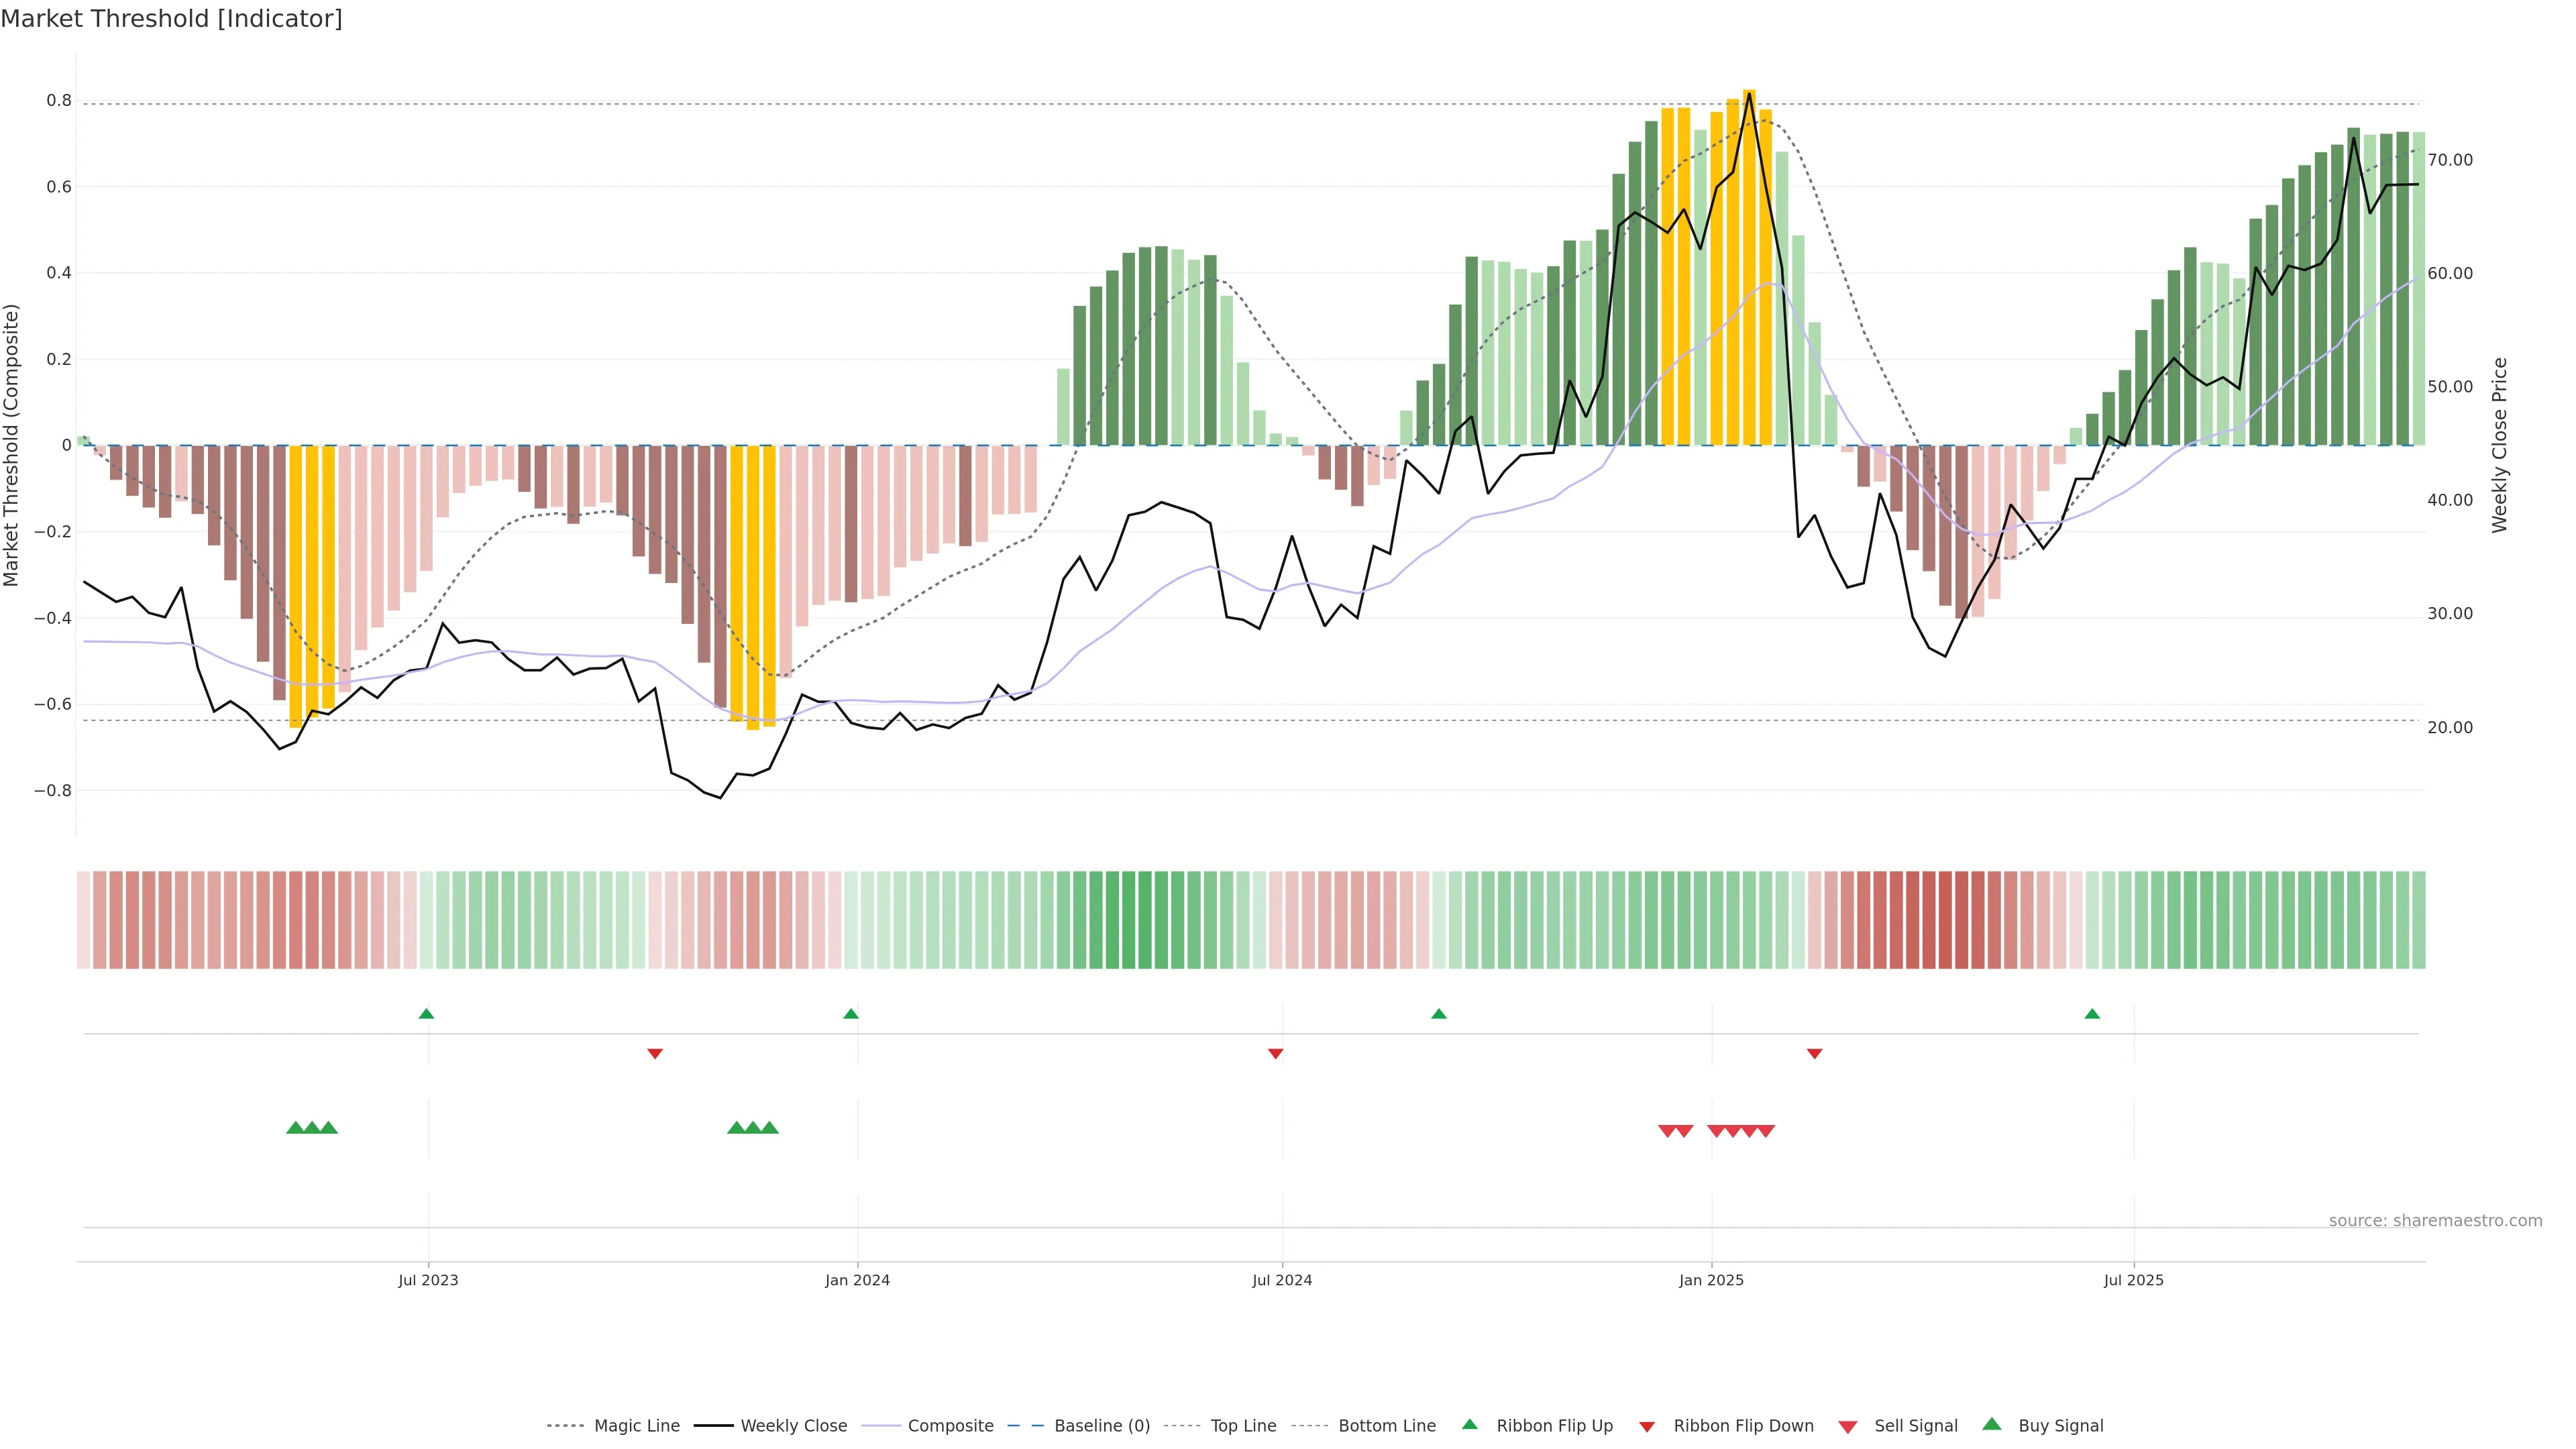Click the Ribbon Flip Down legend triangle
This screenshot has width=2576, height=1449.
point(1647,1427)
